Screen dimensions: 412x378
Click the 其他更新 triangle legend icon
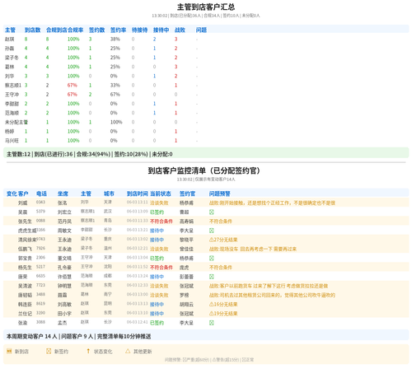(x=128, y=351)
